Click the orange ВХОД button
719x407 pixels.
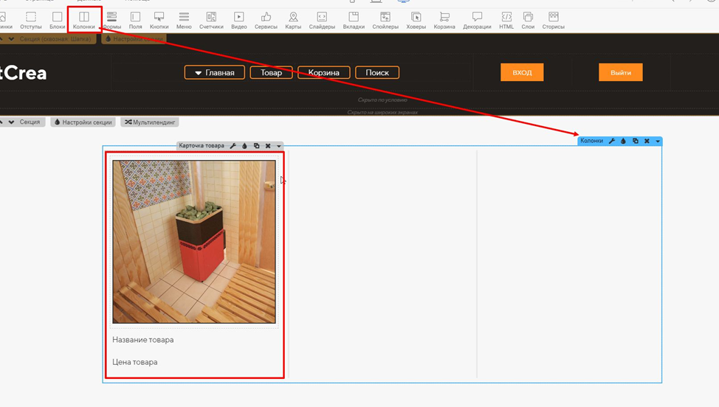pos(522,72)
